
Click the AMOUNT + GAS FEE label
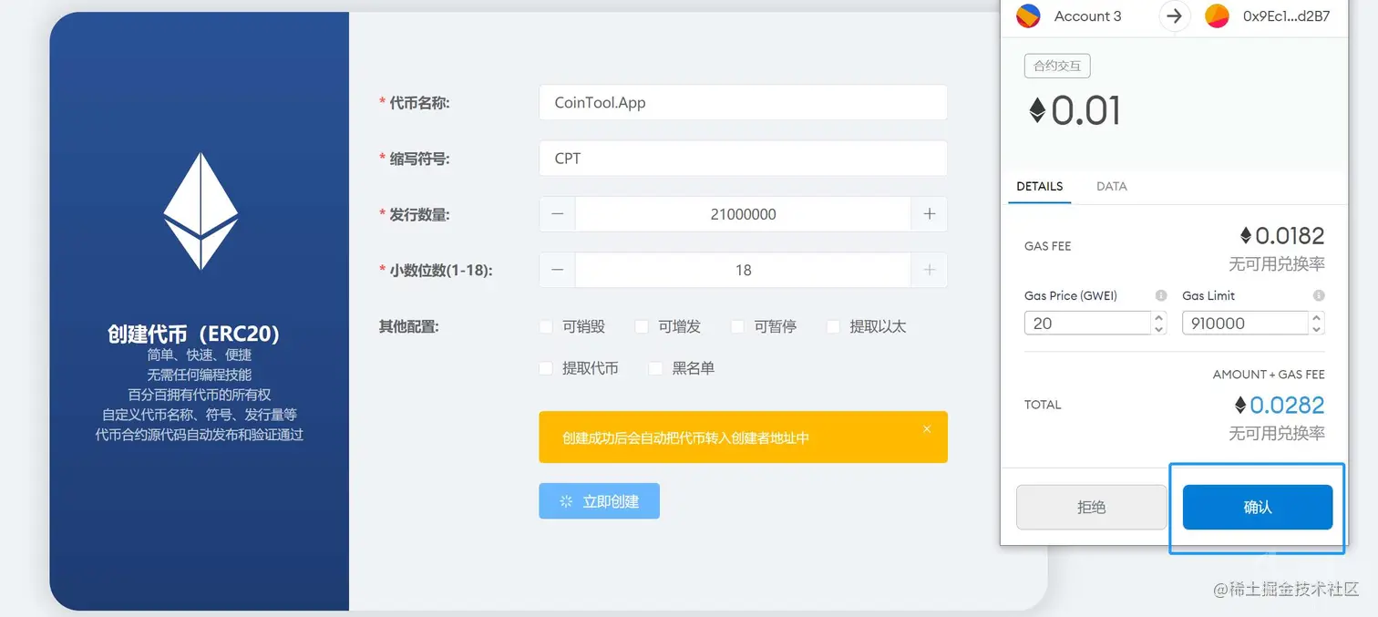(1269, 375)
